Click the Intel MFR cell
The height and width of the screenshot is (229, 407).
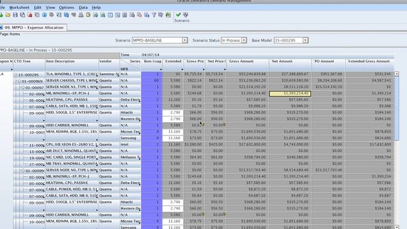(x=130, y=144)
